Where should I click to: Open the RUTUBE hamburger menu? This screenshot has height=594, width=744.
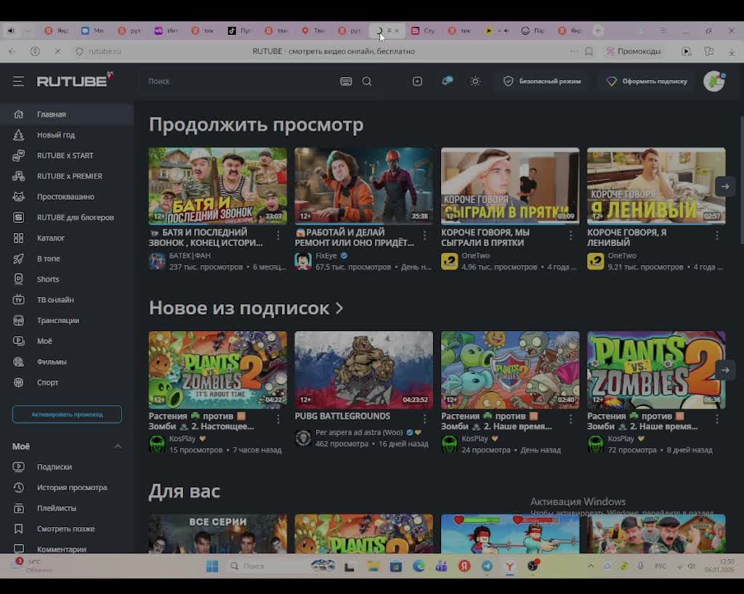coord(18,81)
